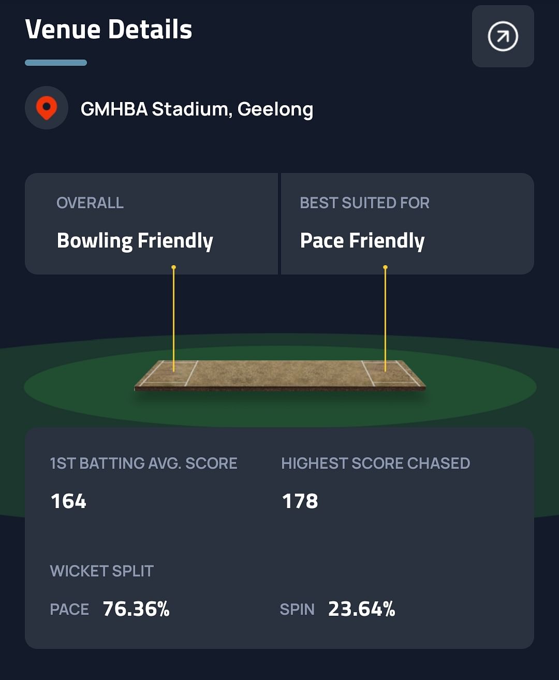Tap the WICKET SPLIT heading
The height and width of the screenshot is (680, 559).
click(101, 571)
